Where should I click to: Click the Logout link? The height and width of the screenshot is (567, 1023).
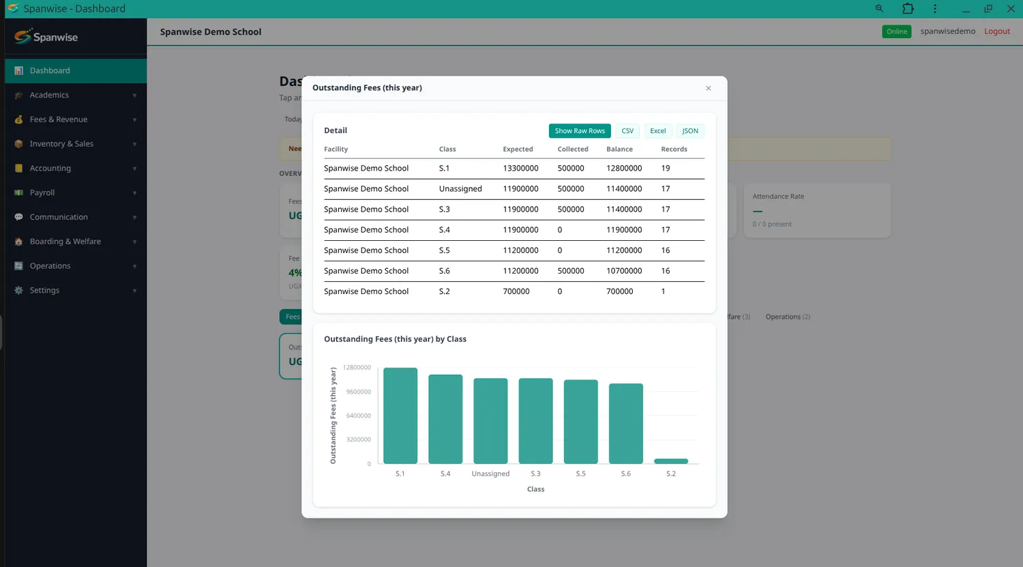(x=997, y=31)
